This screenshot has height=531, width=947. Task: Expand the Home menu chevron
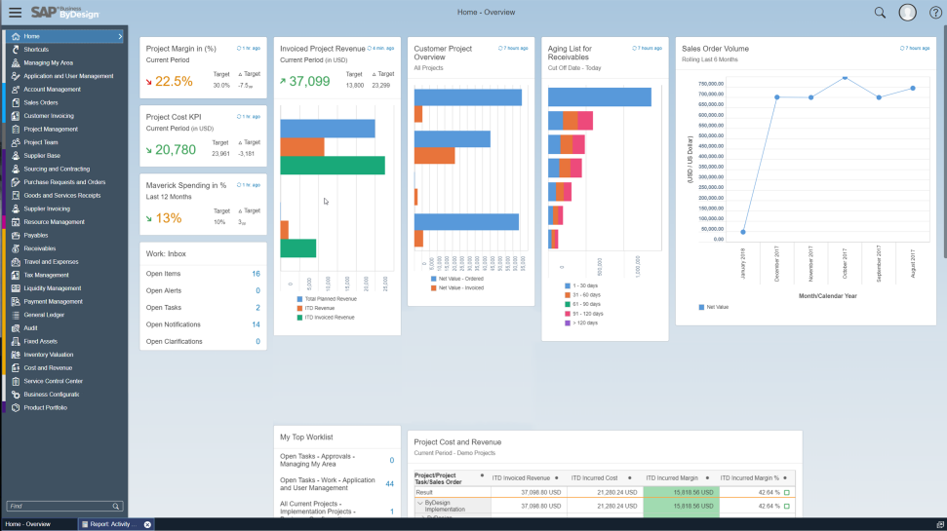coord(120,36)
